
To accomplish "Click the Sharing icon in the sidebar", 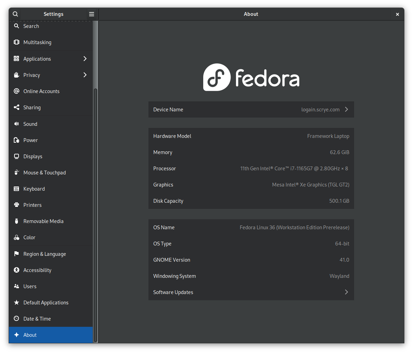I will click(16, 107).
